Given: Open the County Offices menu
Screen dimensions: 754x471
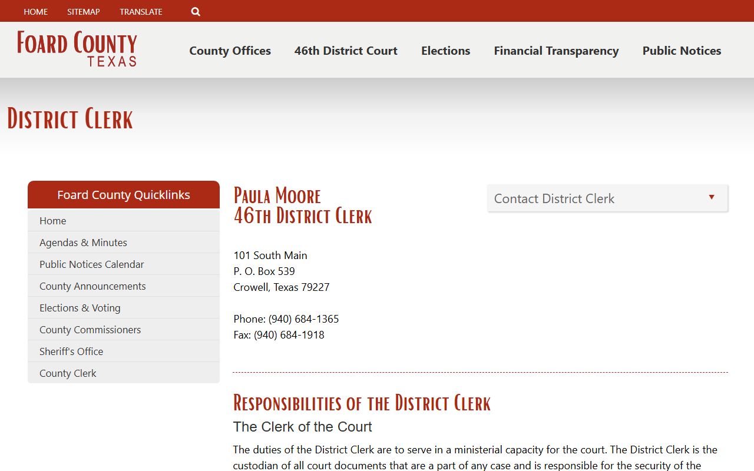Looking at the screenshot, I should pos(230,51).
